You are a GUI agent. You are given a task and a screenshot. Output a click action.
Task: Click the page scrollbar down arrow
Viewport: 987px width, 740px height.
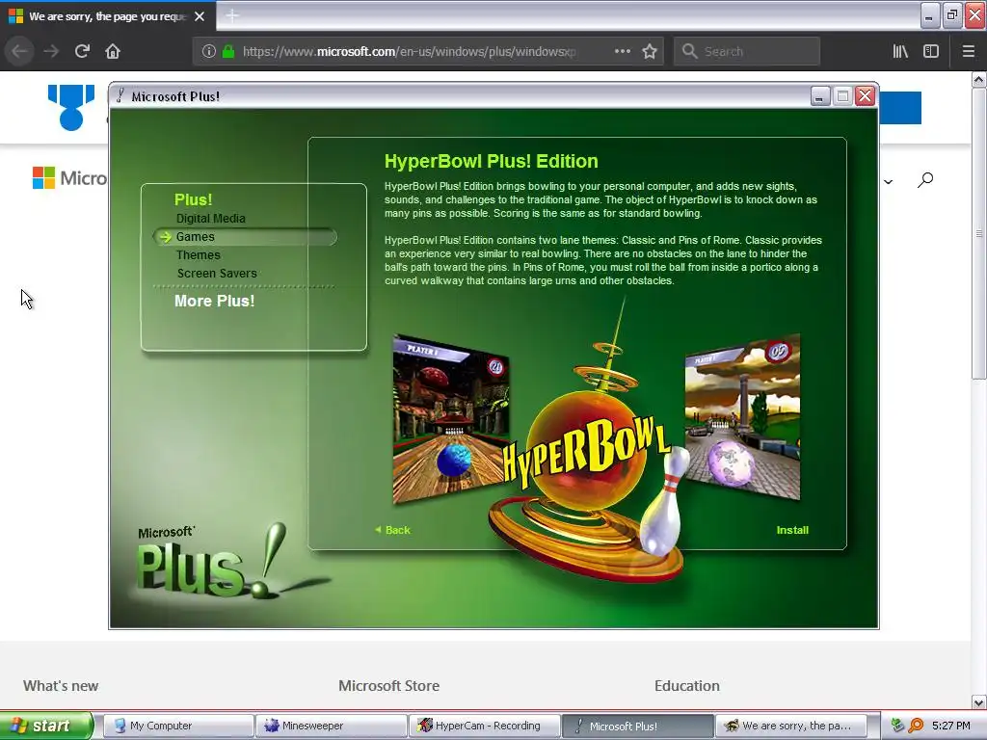coord(978,701)
